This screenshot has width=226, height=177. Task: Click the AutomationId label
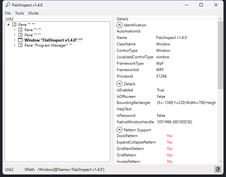[128, 31]
